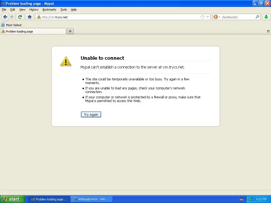
Task: Switch to Webpage error taskbar window
Action: (91, 199)
